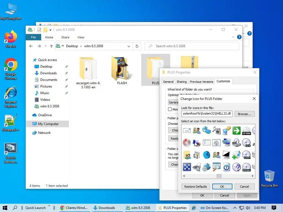Switch to the Home ribbon tab
The height and width of the screenshot is (212, 283).
[49, 37]
